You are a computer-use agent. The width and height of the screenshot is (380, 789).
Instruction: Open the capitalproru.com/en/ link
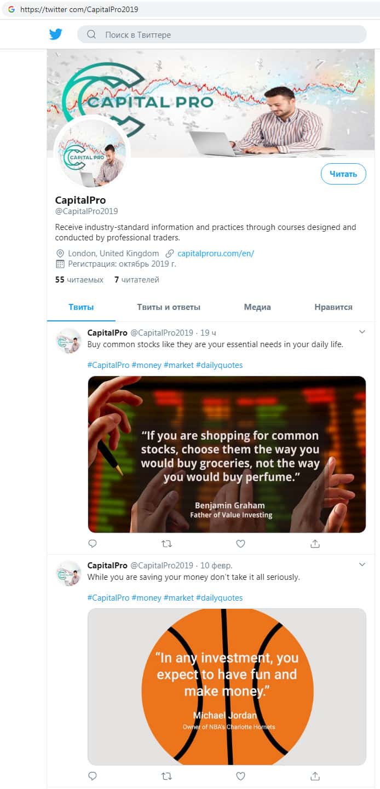click(x=216, y=254)
